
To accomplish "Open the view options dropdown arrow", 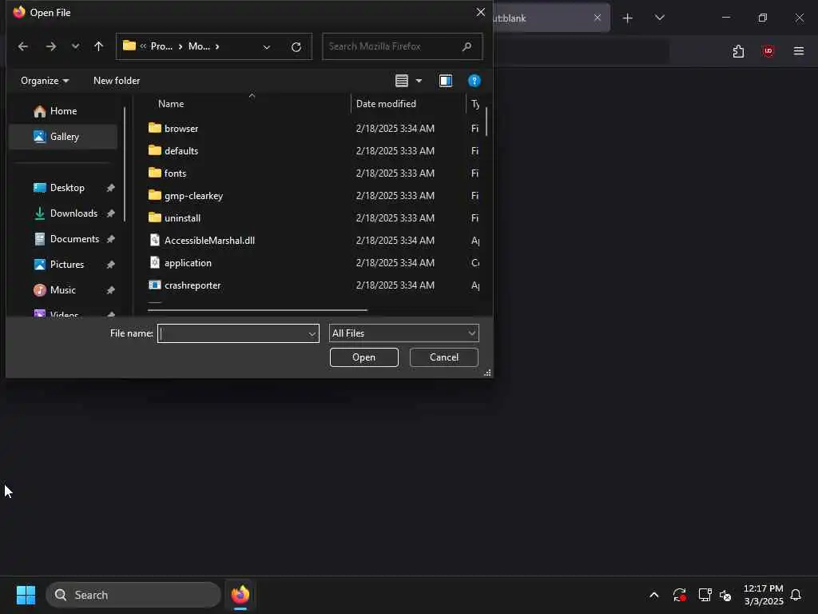I will pos(419,81).
